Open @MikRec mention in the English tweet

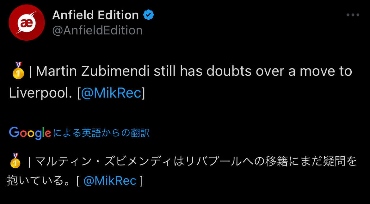pos(111,93)
